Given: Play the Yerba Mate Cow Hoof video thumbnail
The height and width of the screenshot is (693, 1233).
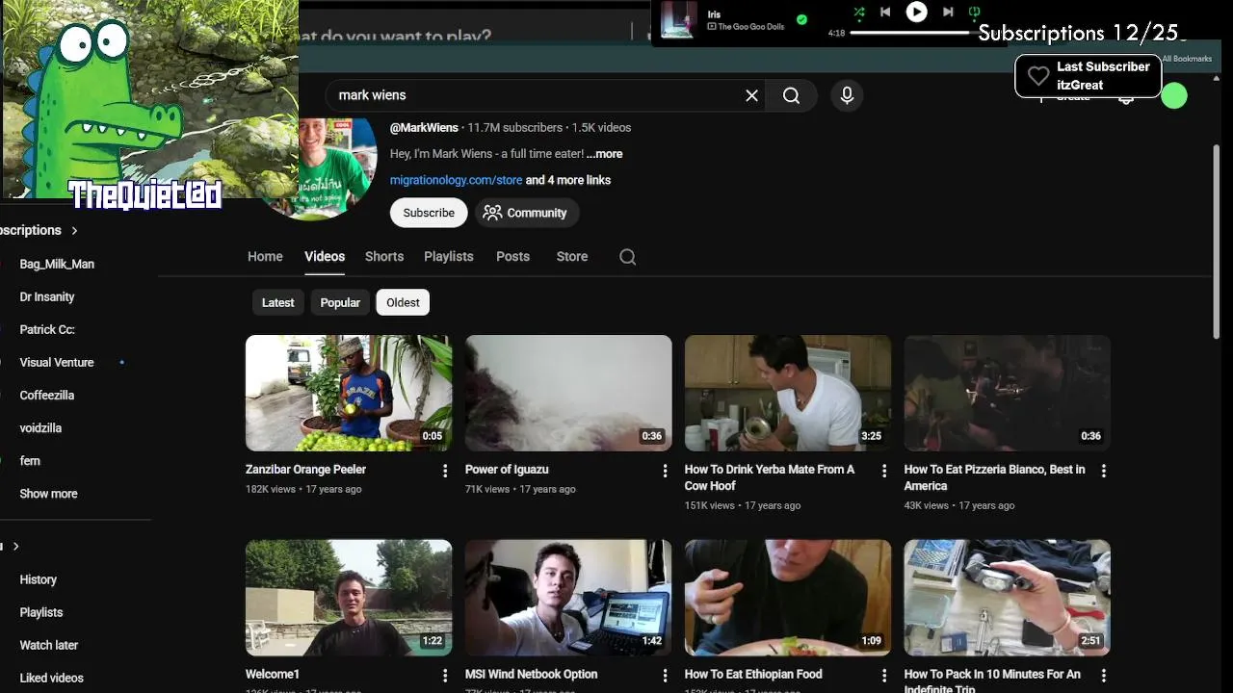Looking at the screenshot, I should pos(788,393).
